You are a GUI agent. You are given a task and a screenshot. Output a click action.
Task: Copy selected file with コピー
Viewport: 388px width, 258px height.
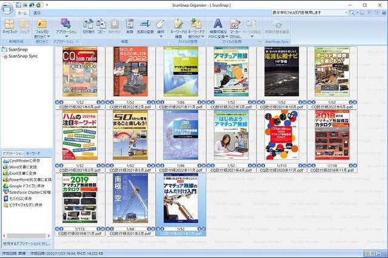coord(101,27)
